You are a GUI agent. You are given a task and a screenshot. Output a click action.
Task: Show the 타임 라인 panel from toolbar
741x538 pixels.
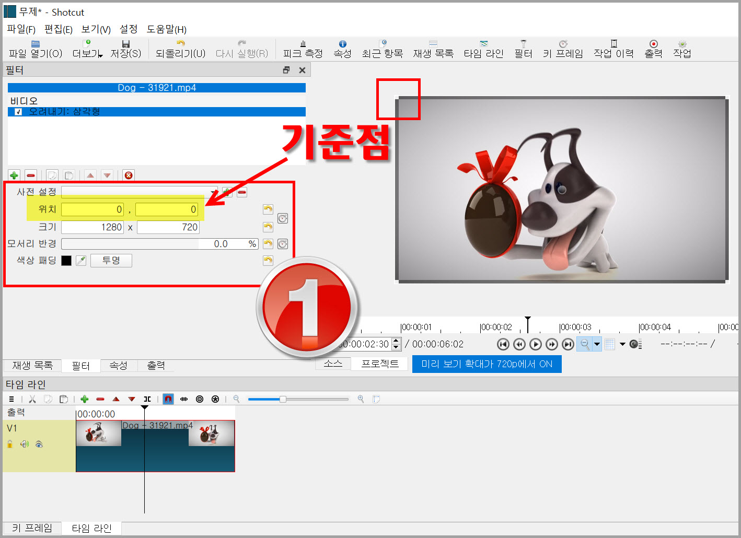(483, 49)
